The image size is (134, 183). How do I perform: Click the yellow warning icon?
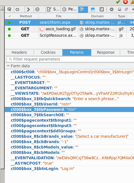coord(133,2)
